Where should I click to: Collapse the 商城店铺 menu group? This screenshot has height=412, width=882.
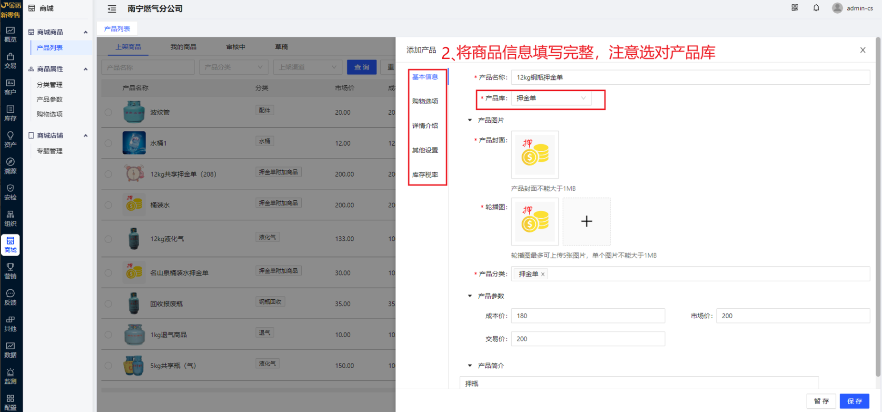(86, 136)
